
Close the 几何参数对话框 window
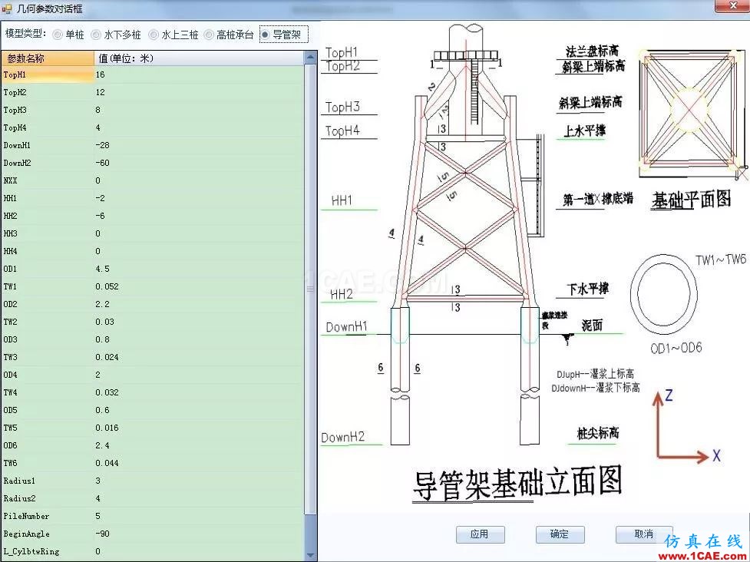coord(733,5)
